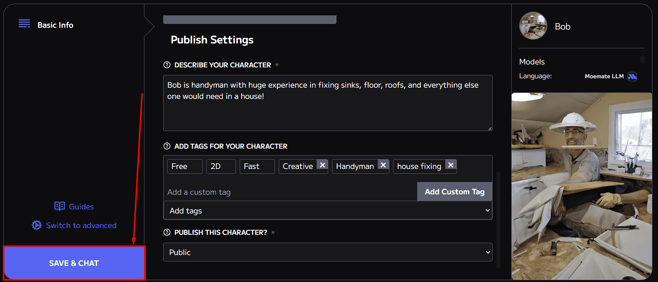Open the Add tags dropdown
Viewport: 658px width, 282px height.
click(328, 210)
